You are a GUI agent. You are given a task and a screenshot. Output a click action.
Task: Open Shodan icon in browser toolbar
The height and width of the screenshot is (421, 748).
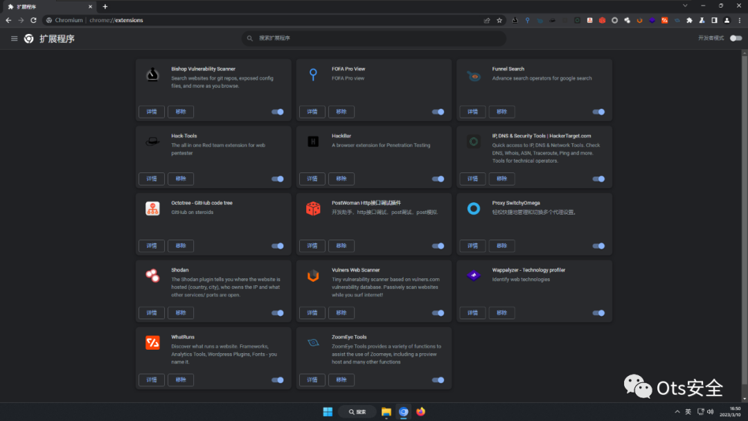click(x=627, y=21)
